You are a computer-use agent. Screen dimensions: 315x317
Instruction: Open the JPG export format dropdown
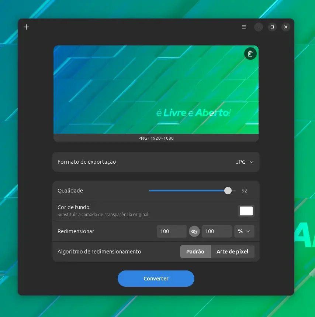coord(245,162)
